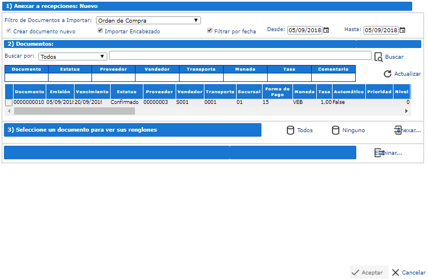Select Ninguno link text
The width and height of the screenshot is (428, 279).
tap(353, 130)
